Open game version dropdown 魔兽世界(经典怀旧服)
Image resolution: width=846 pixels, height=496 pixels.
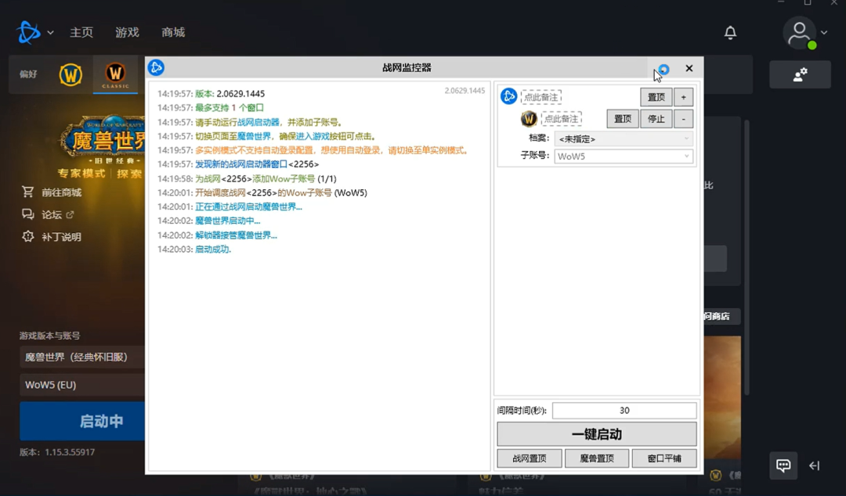[82, 357]
